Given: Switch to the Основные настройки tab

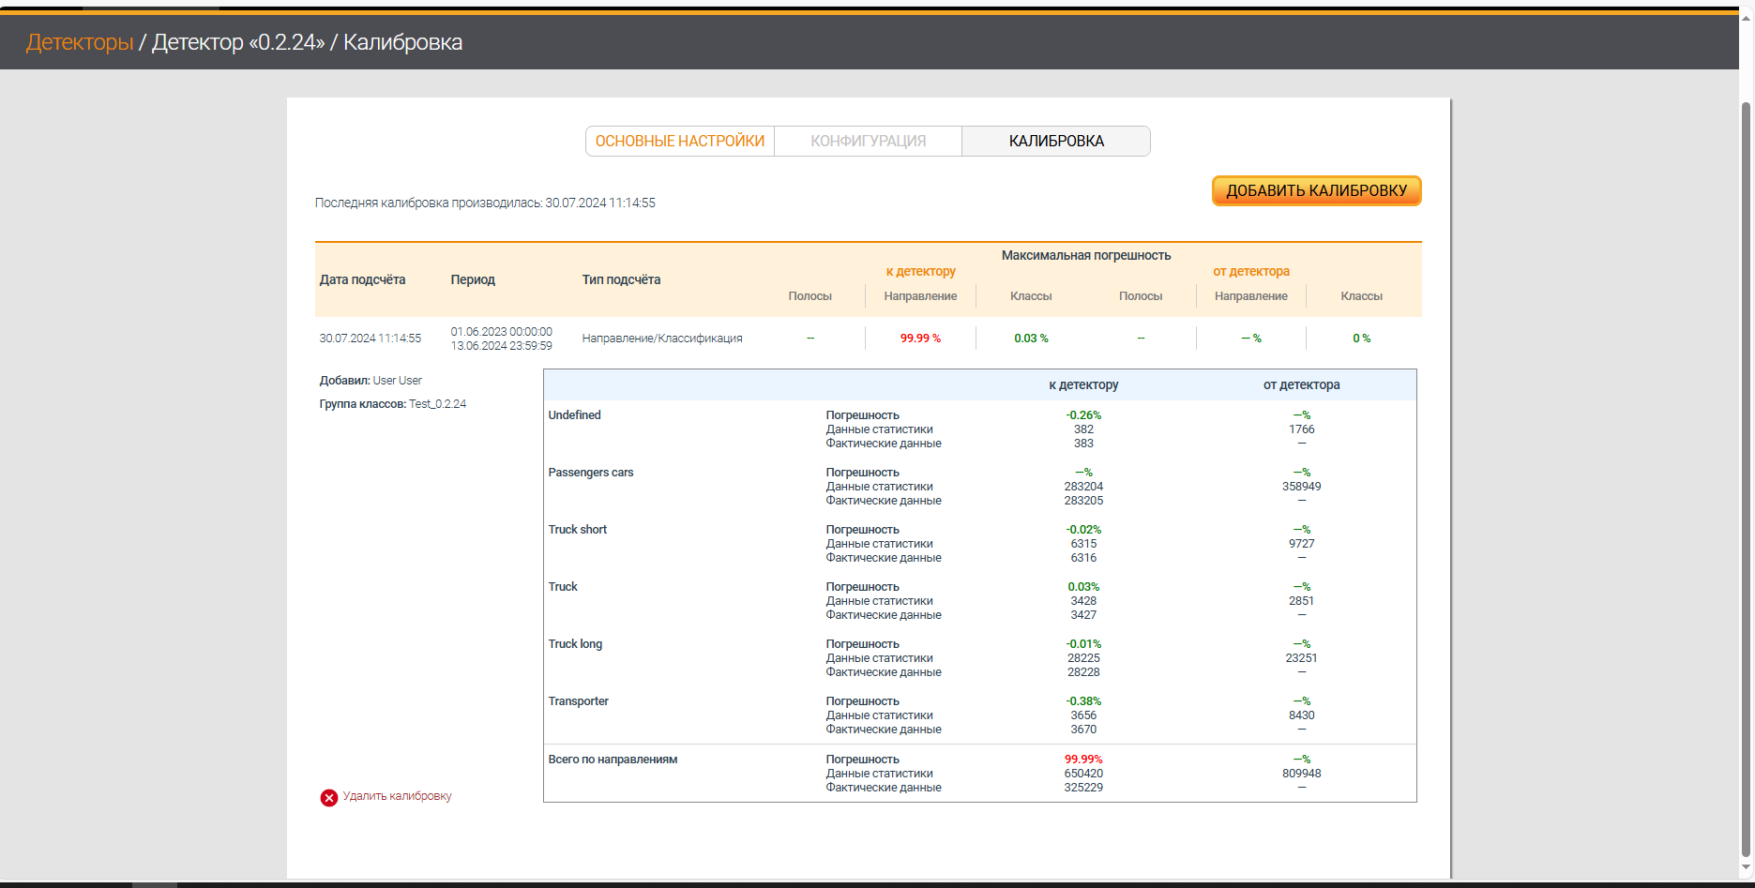Looking at the screenshot, I should 680,141.
